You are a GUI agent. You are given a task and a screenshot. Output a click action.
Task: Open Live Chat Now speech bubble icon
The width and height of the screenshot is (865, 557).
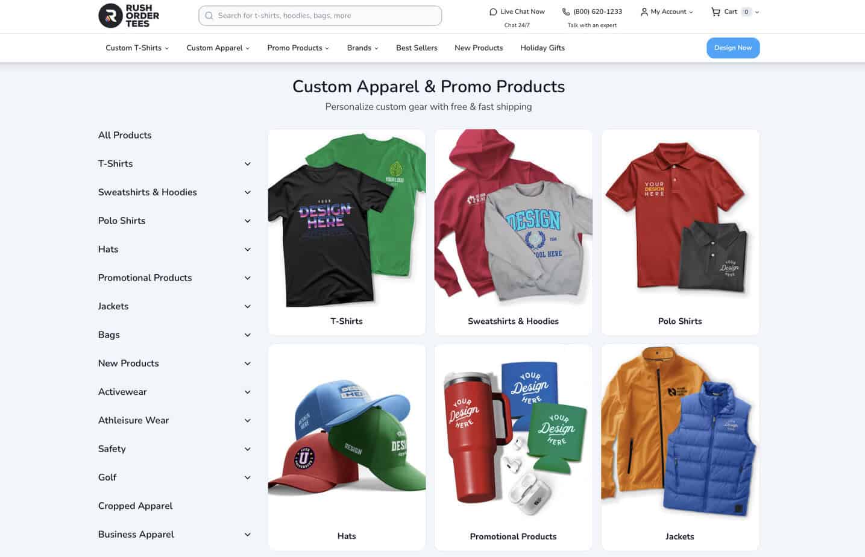pyautogui.click(x=493, y=11)
